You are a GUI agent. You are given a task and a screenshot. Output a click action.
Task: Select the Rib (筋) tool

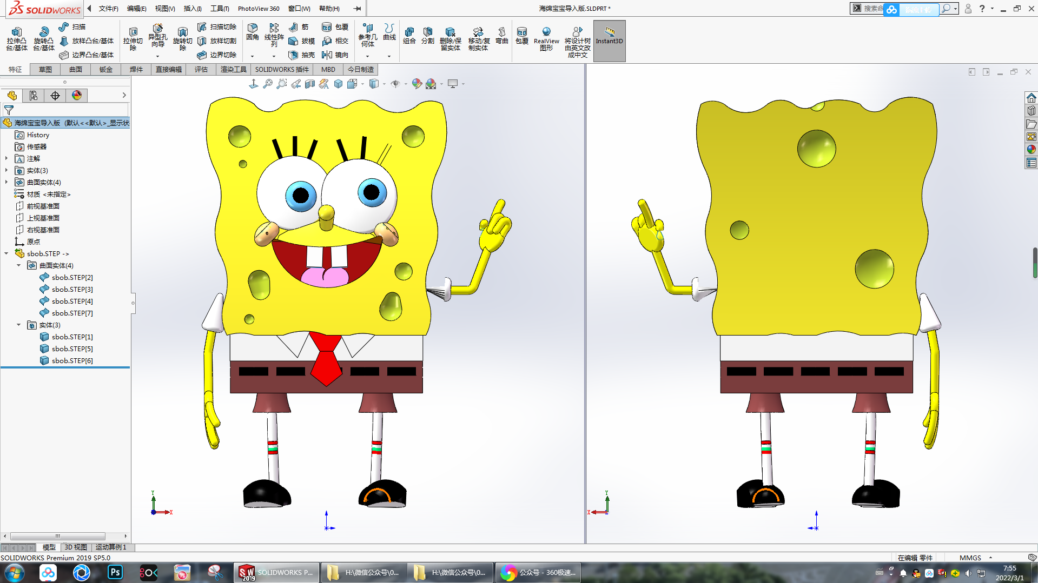(x=299, y=27)
